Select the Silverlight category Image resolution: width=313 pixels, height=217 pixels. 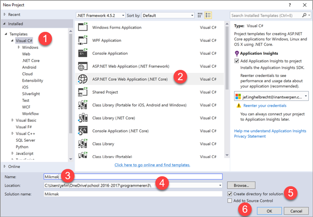coord(31,93)
